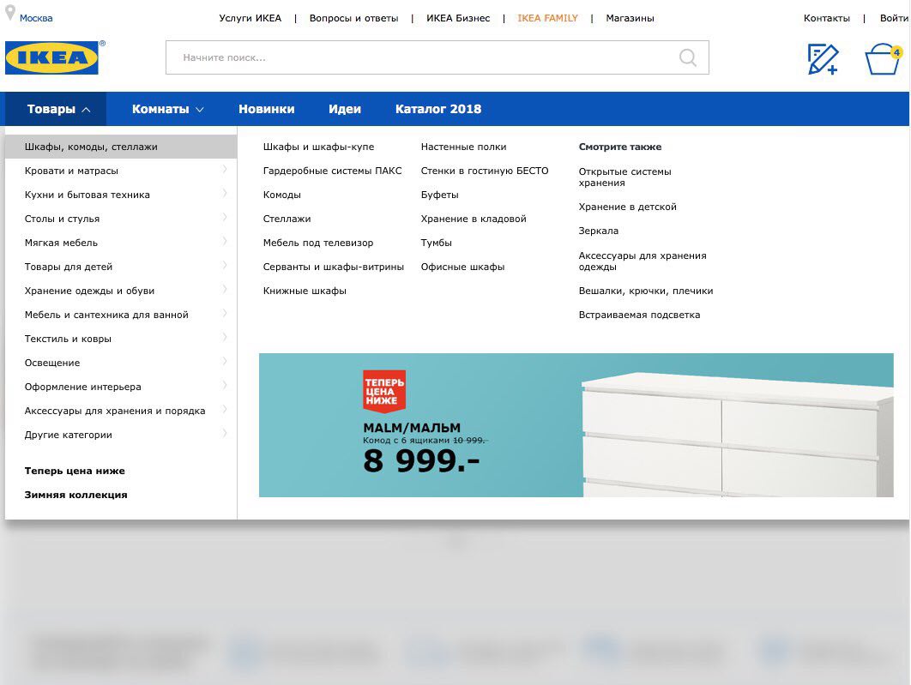Open Вешалки, крючки, плечики
This screenshot has width=911, height=685.
click(x=645, y=291)
